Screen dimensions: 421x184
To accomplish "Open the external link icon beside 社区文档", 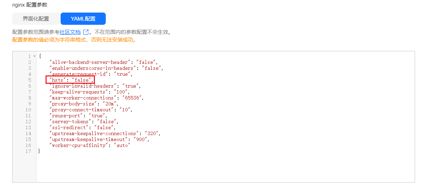I will click(86, 32).
